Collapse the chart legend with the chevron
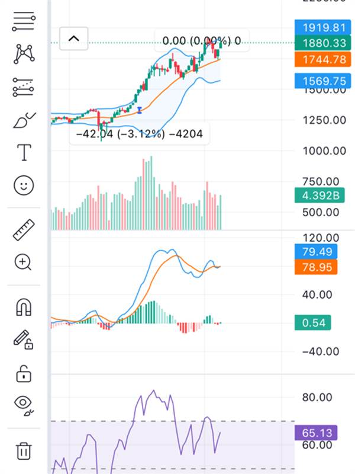Image resolution: width=355 pixels, height=474 pixels. tap(73, 39)
